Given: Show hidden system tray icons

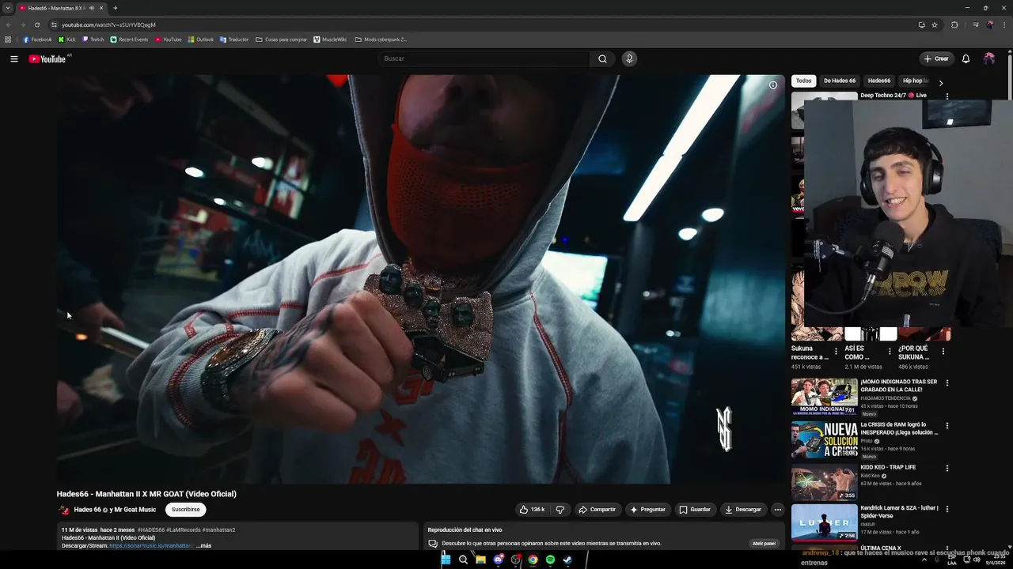Looking at the screenshot, I should click(924, 560).
